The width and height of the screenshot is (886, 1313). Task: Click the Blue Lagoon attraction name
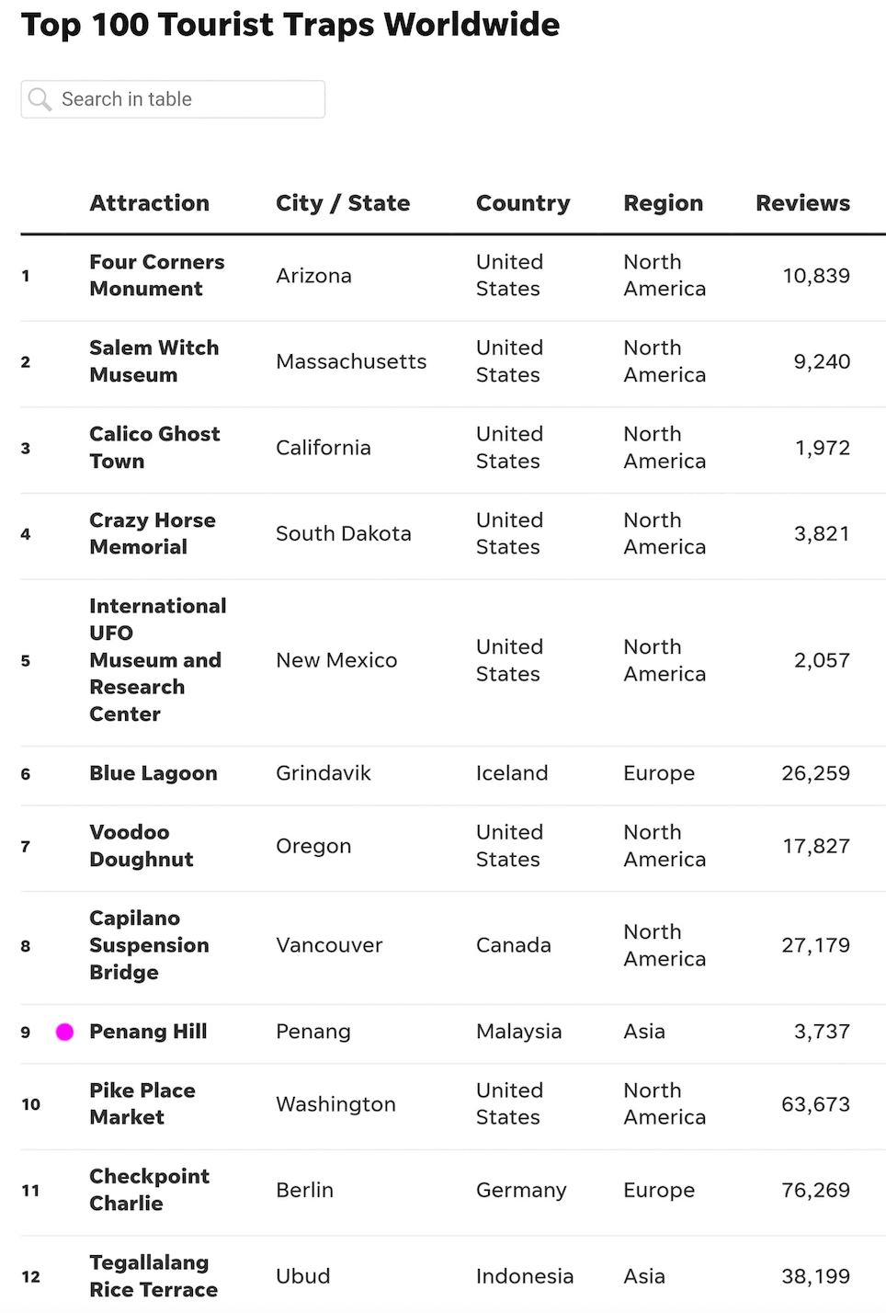[x=153, y=773]
